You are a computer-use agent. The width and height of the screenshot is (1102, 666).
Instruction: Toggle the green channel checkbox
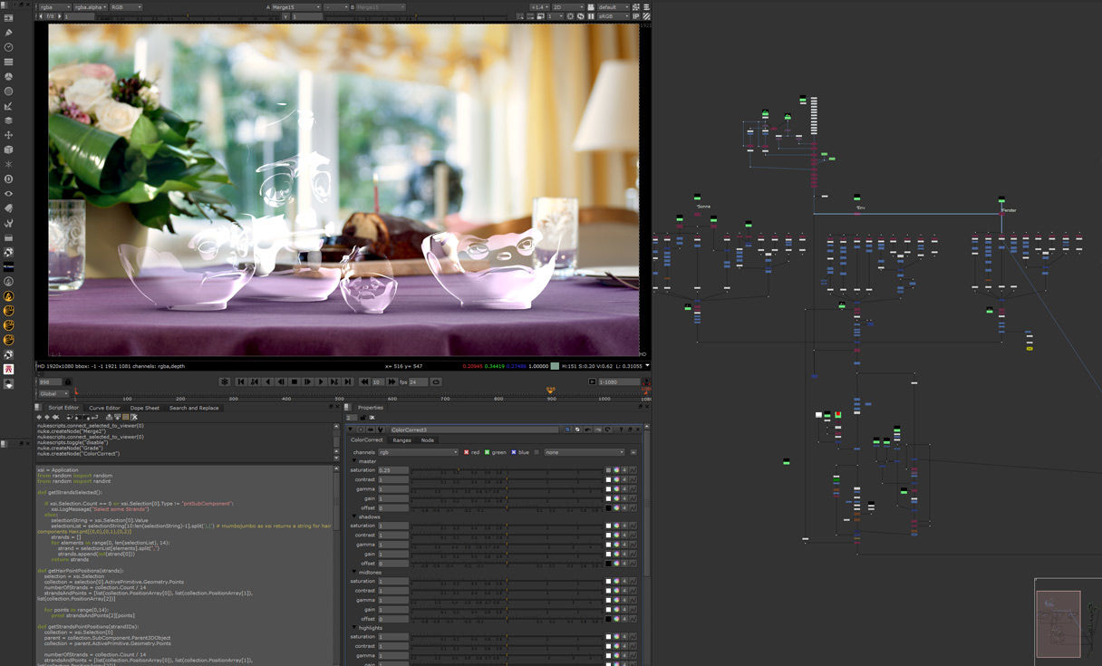coord(487,452)
